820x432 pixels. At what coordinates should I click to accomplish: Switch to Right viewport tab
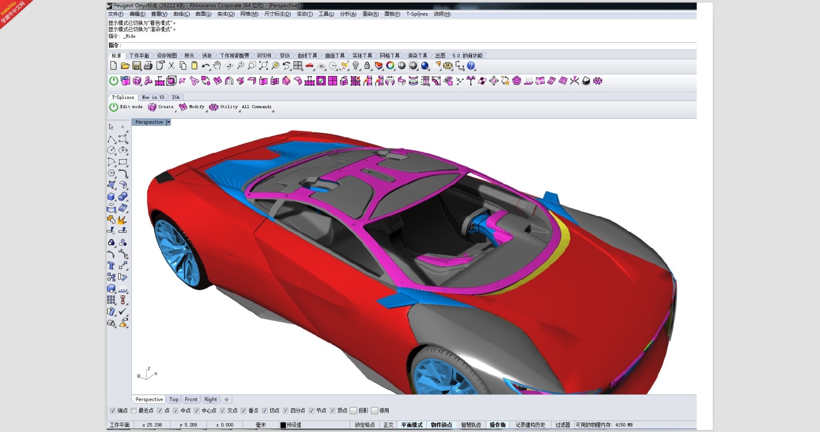[x=210, y=400]
